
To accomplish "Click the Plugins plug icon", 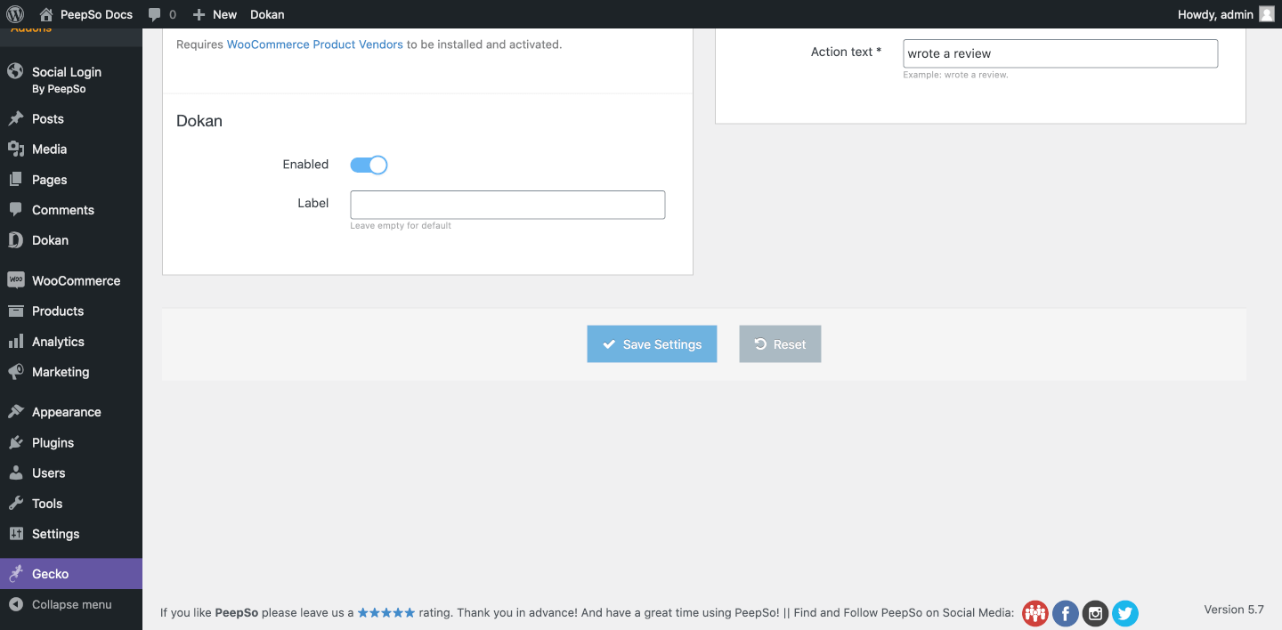I will (15, 442).
